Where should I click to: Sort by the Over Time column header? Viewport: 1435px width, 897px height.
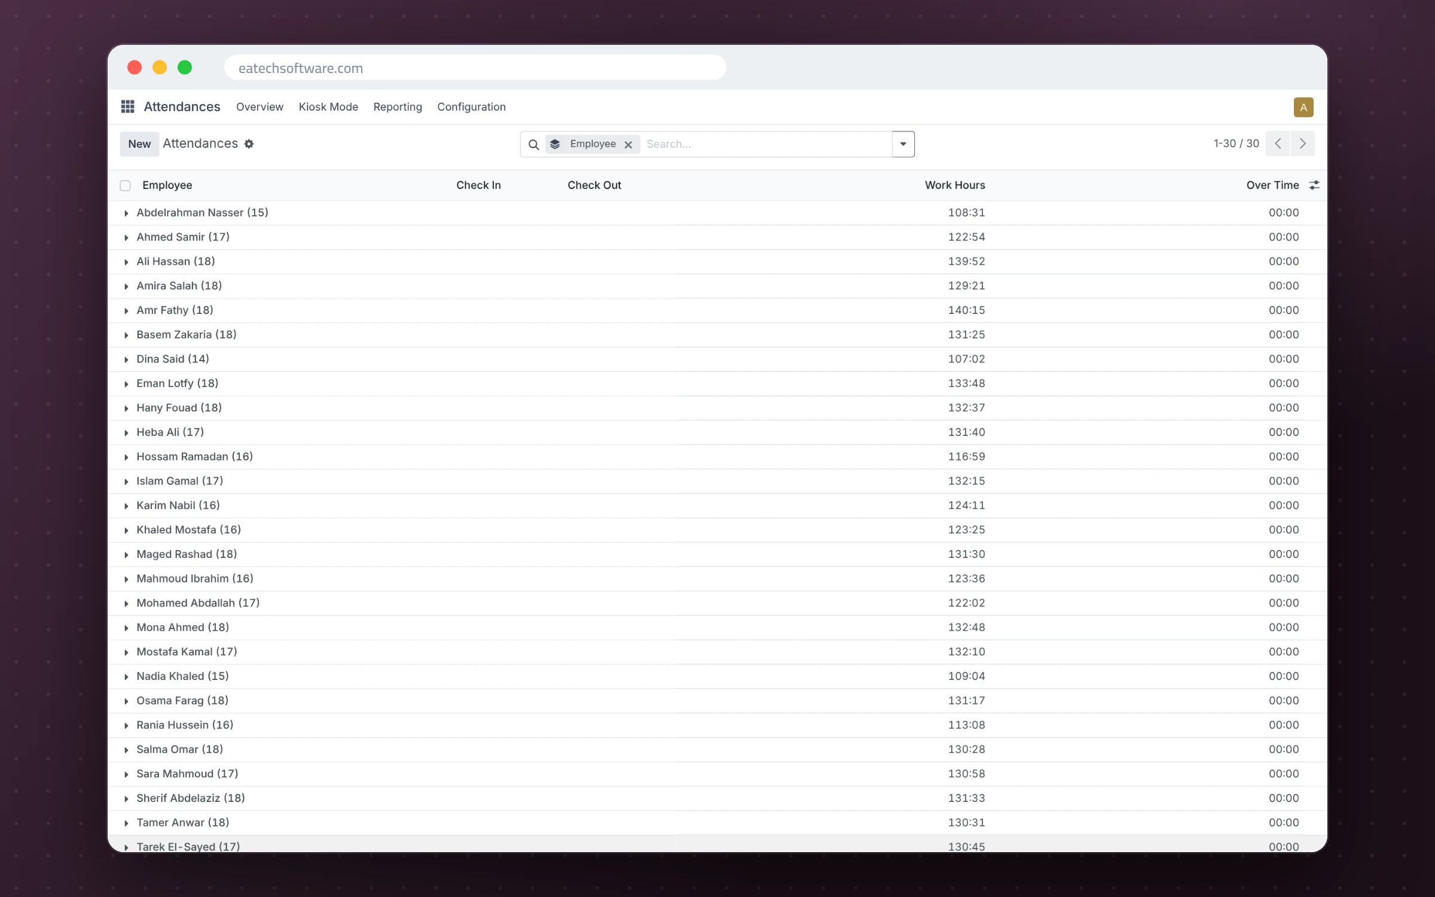pyautogui.click(x=1272, y=185)
